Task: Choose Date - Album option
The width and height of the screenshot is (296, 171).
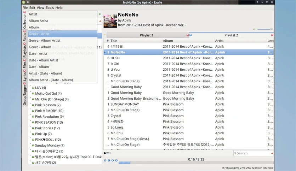Action: [x=62, y=67]
